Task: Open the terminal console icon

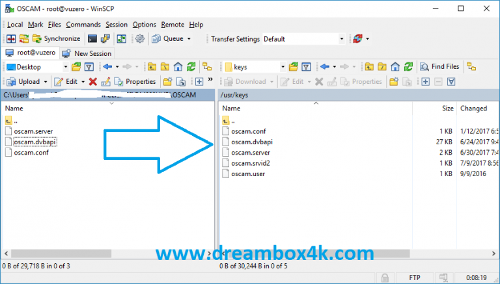Action: click(92, 39)
